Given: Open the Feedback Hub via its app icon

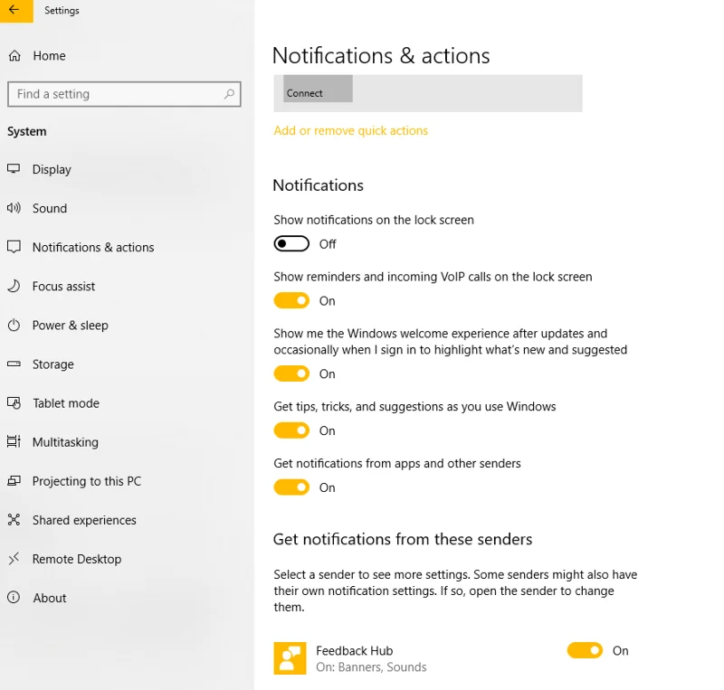Looking at the screenshot, I should point(290,657).
